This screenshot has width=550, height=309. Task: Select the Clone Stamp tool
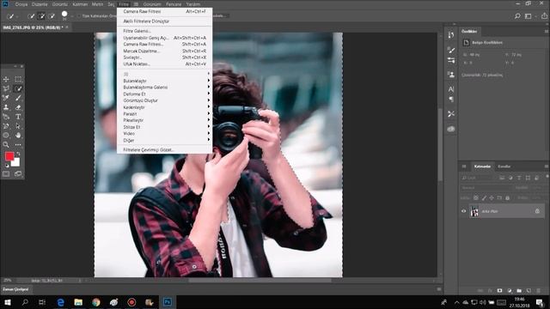point(6,107)
